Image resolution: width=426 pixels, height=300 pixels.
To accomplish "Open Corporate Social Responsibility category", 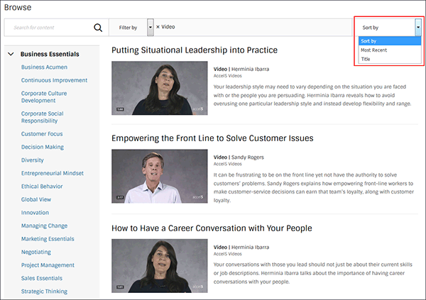I will pyautogui.click(x=43, y=117).
